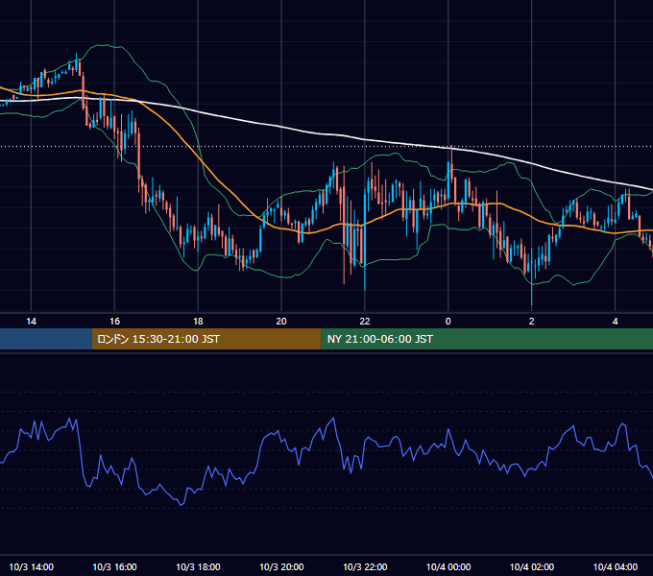Screen dimensions: 653x576
Task: Click the 16 hour label on chart axis
Action: point(114,322)
